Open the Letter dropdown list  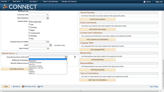pyautogui.click(x=51, y=45)
